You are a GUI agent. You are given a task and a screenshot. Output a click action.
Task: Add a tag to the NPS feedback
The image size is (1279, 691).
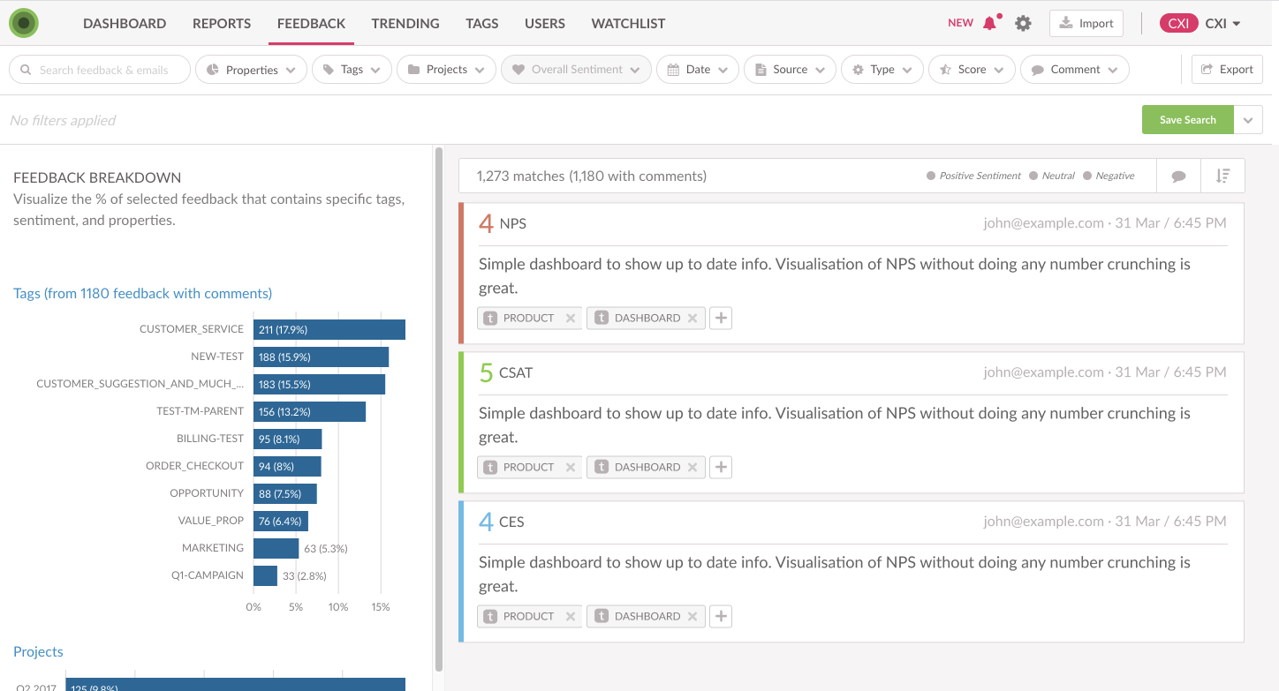pos(722,318)
